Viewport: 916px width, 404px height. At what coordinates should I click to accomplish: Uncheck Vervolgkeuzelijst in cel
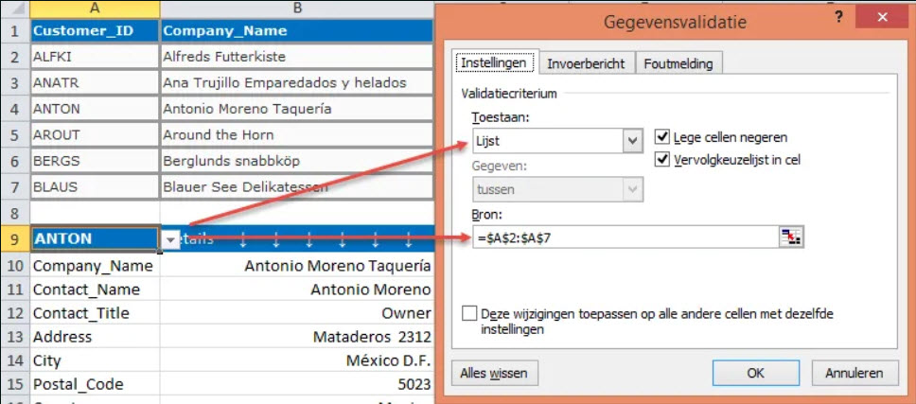(x=661, y=159)
